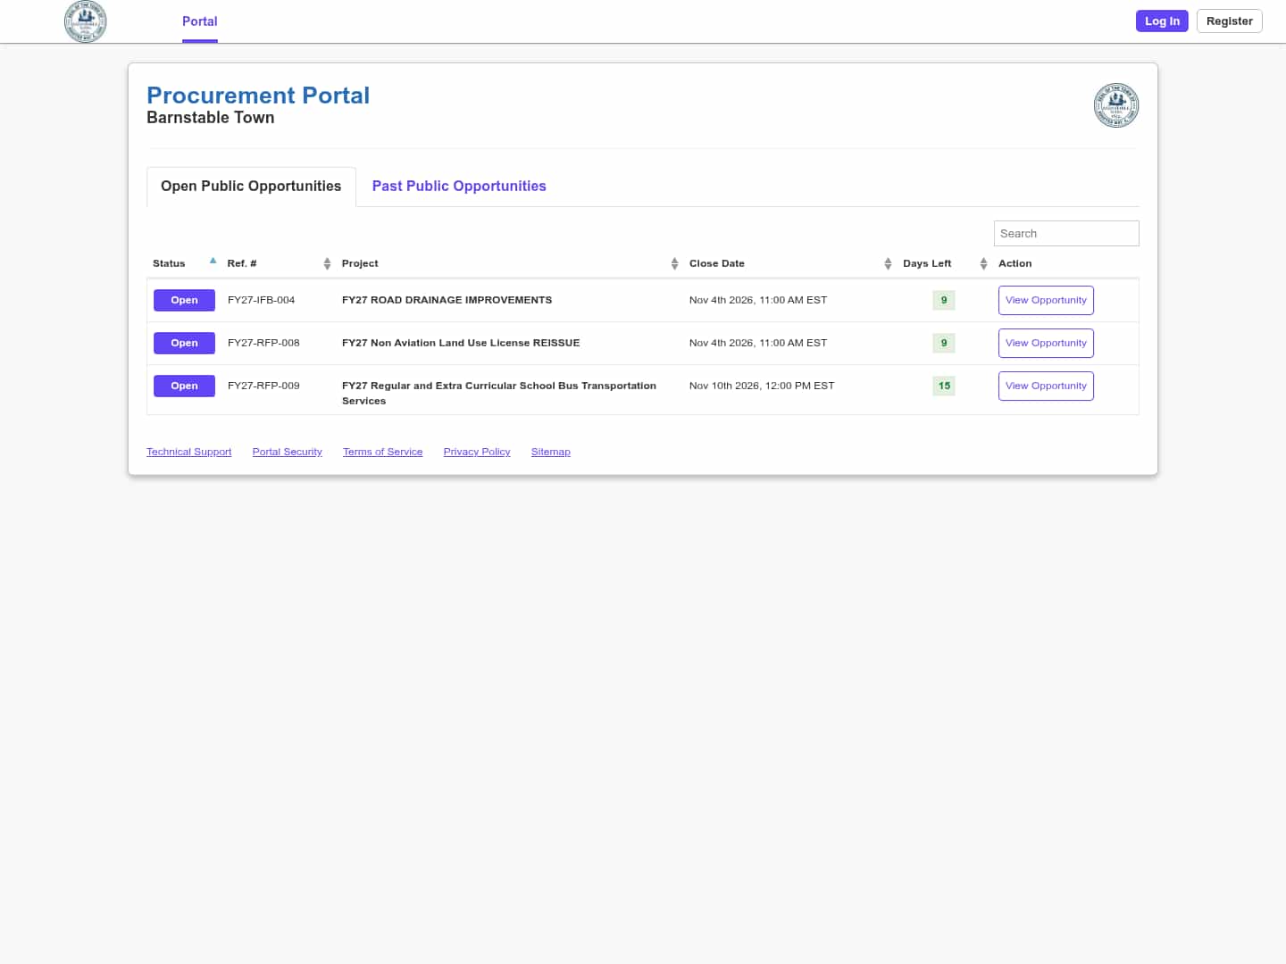Click Open status badge for FY27-IFB-004
The image size is (1286, 964).
184,301
